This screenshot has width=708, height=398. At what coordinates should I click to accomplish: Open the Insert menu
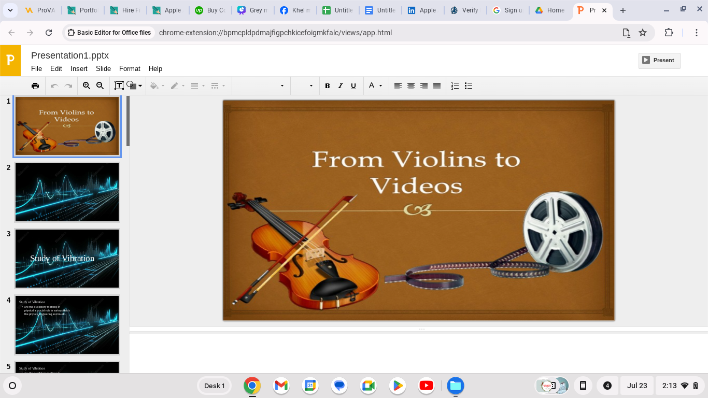coord(79,68)
